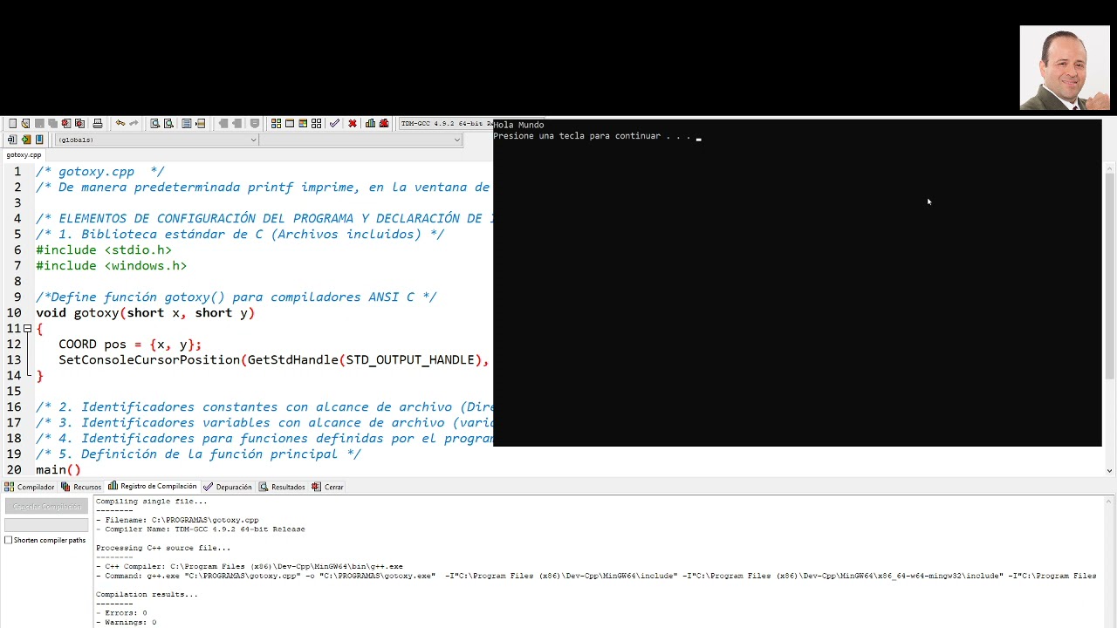Open the TDM-GCC compiler selection dropdown
This screenshot has height=628, width=1117.
tap(447, 123)
